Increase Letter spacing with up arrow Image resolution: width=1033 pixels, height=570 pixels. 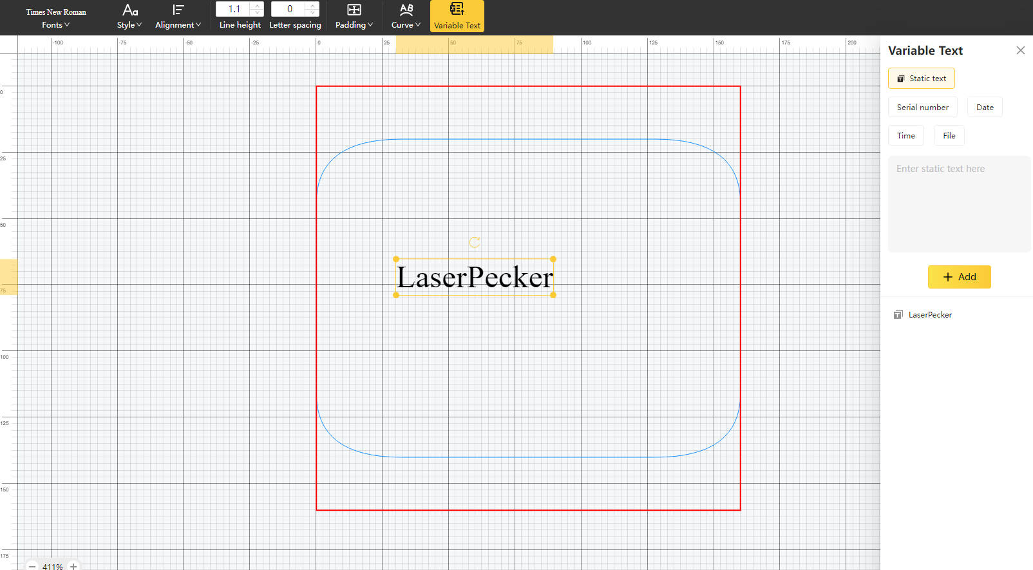tap(313, 6)
